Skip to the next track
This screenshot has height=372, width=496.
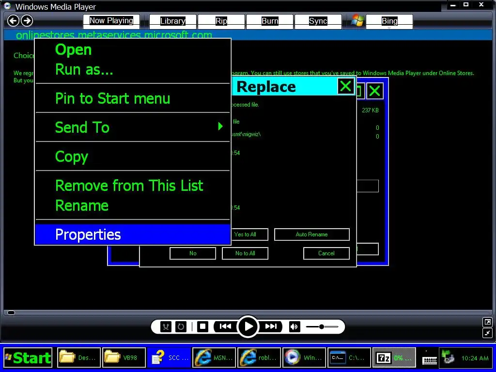tap(271, 326)
